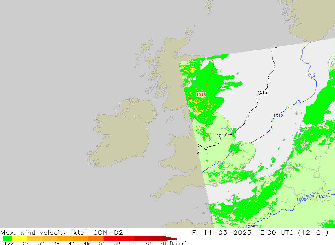Click the red arrow tip ending the legend
This screenshot has width=335, height=245.
click(x=172, y=238)
